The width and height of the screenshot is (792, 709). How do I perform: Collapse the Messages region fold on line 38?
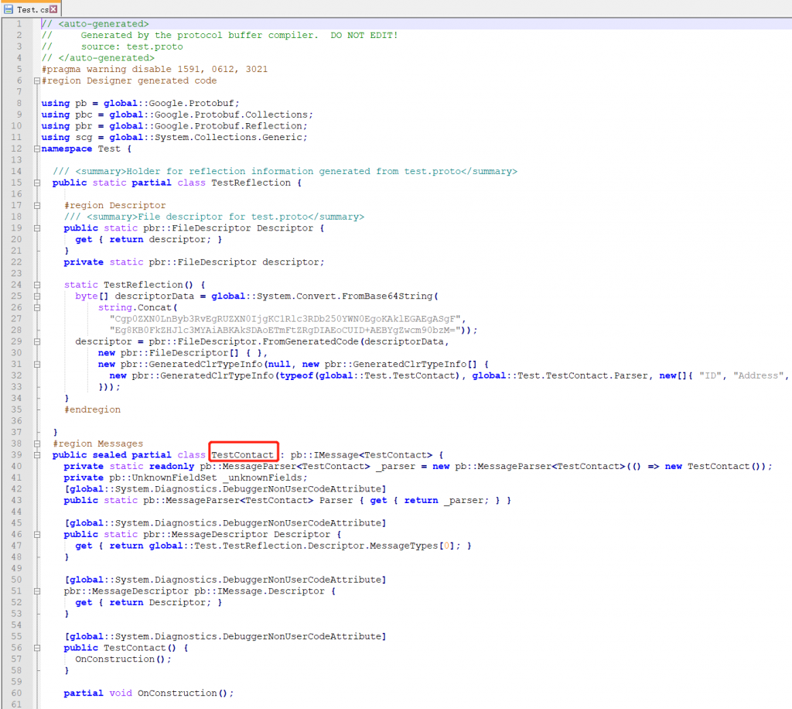37,444
